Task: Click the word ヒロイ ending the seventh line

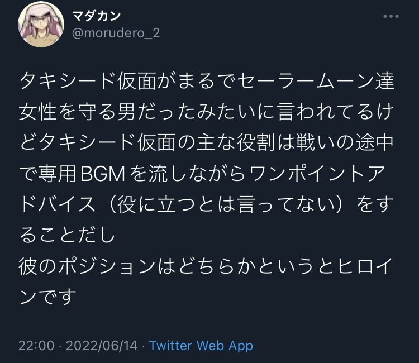Action: [x=364, y=266]
